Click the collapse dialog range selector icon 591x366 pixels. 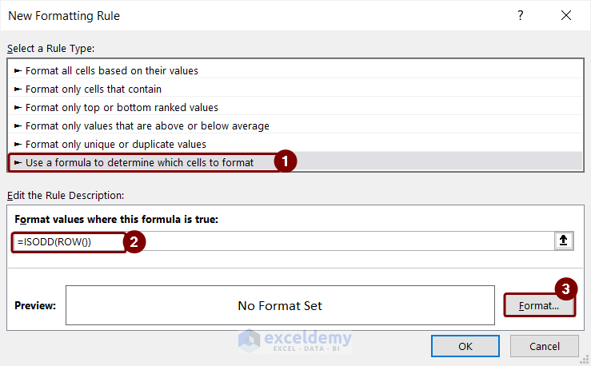coord(565,241)
